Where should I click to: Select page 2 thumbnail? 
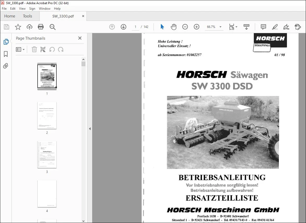47,115
